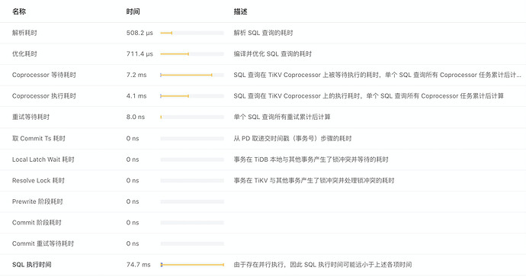Click the Commit 阶段耗时 empty duration bar
Viewport: 526px width, 277px height.
192,223
